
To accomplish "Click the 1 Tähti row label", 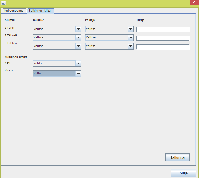I will 9,28.
